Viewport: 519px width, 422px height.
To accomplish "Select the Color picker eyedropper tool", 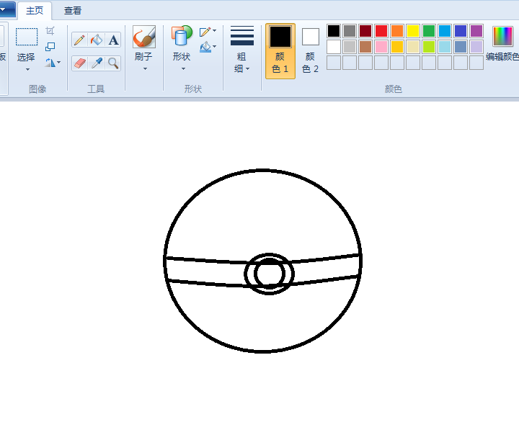I will pyautogui.click(x=97, y=63).
